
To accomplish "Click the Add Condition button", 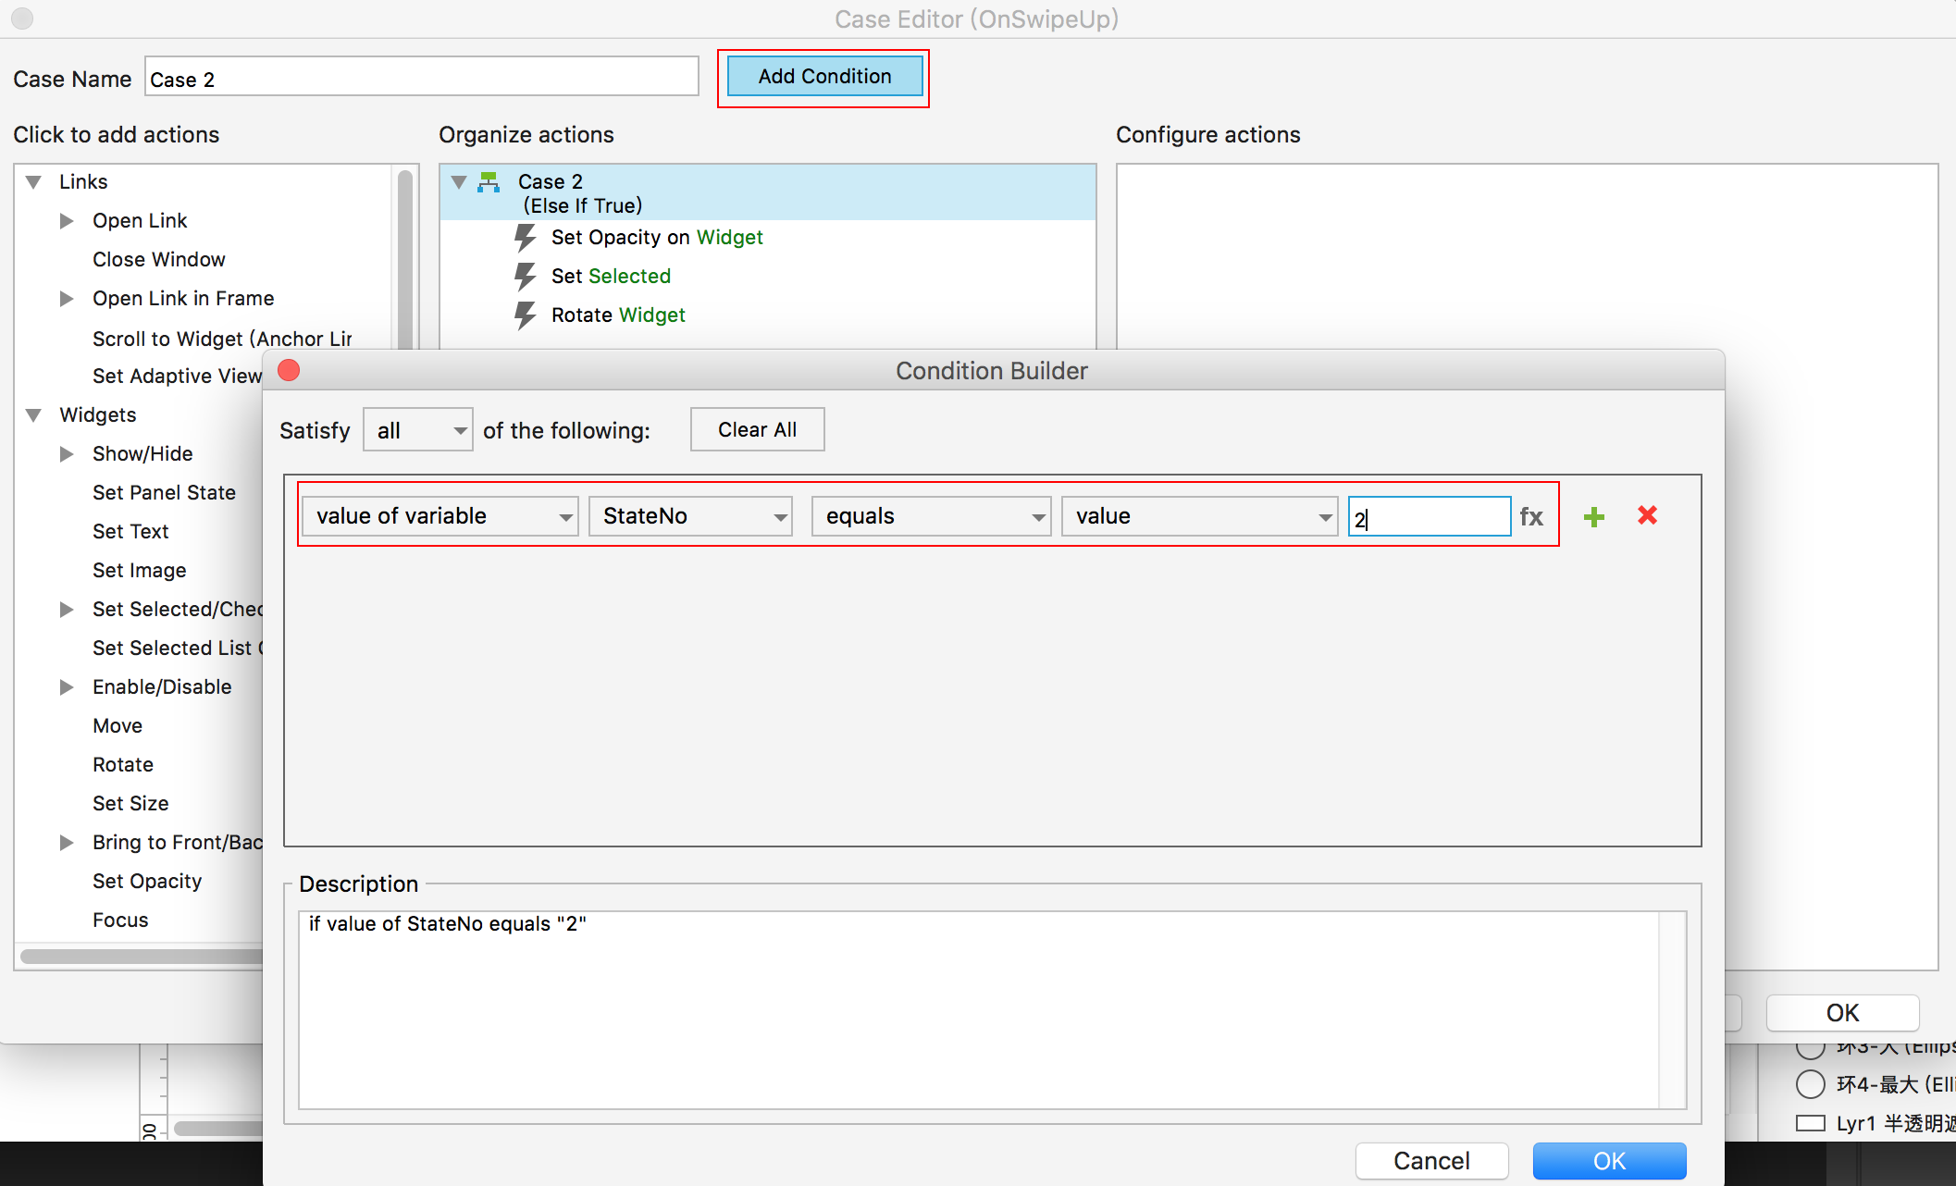I will tap(824, 77).
